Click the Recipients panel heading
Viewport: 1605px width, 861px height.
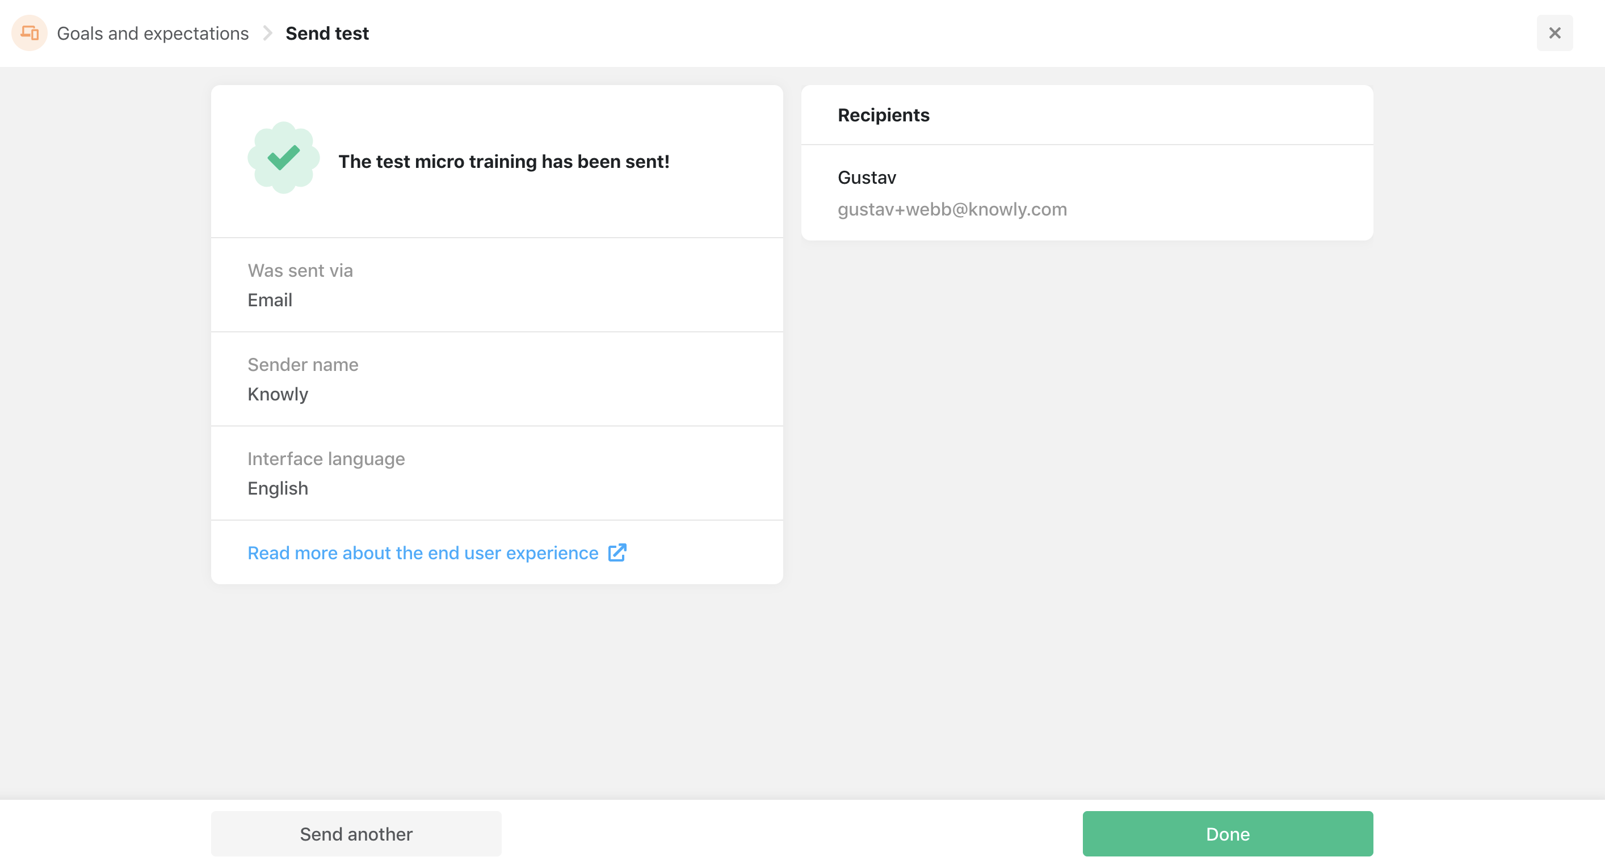click(883, 115)
